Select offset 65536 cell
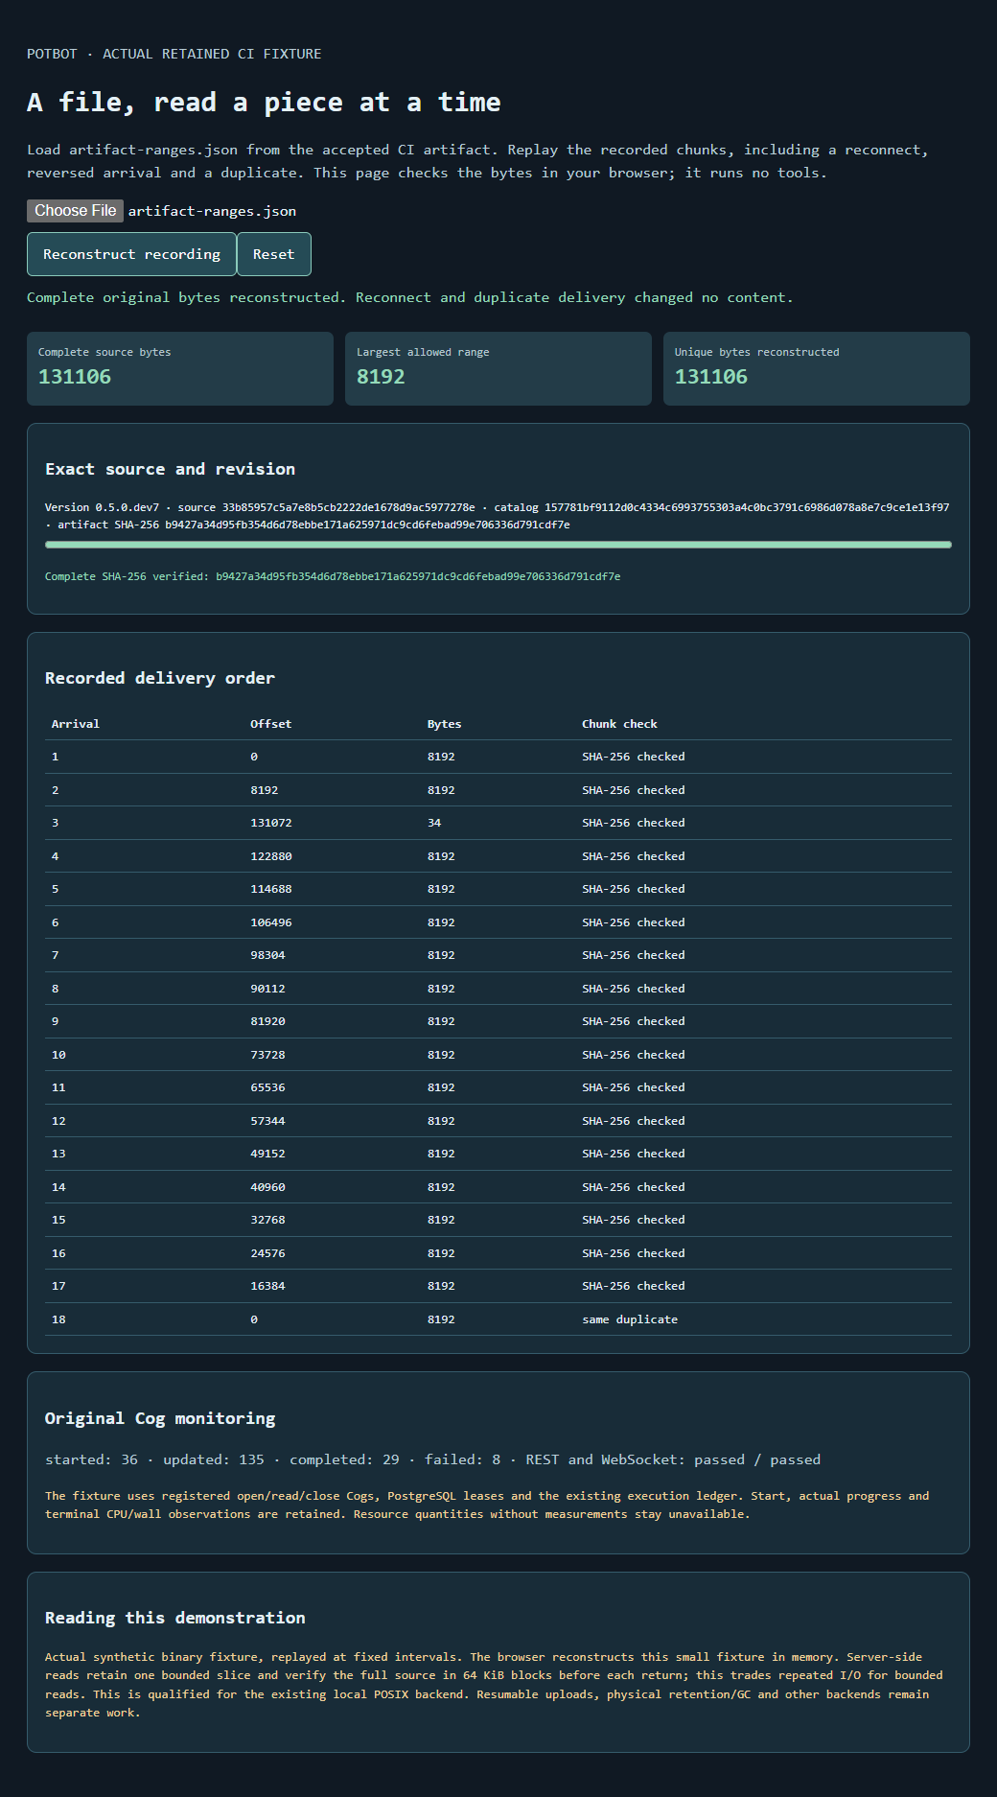The width and height of the screenshot is (997, 1797). click(x=267, y=1087)
